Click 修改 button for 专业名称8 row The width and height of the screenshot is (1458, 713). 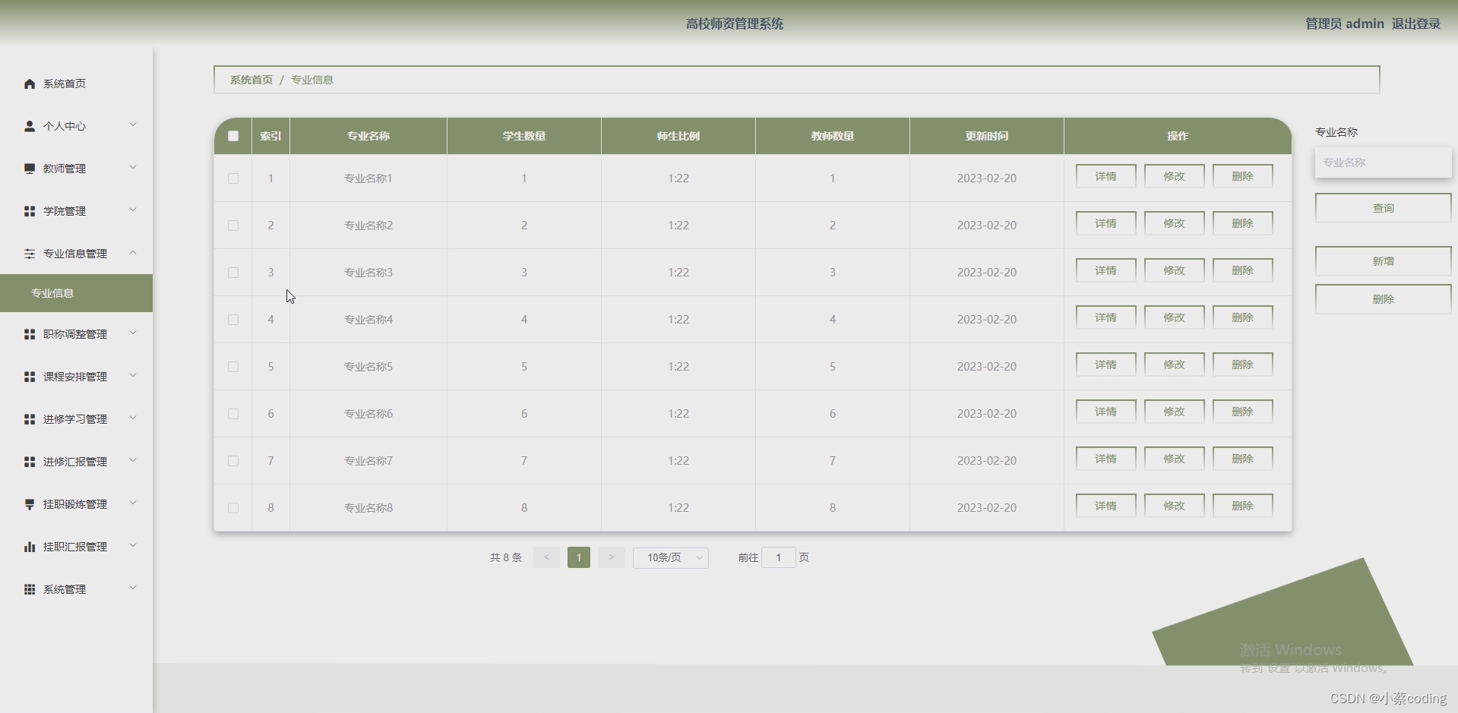click(1174, 506)
